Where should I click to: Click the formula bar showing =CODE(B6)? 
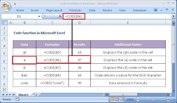pos(117,16)
